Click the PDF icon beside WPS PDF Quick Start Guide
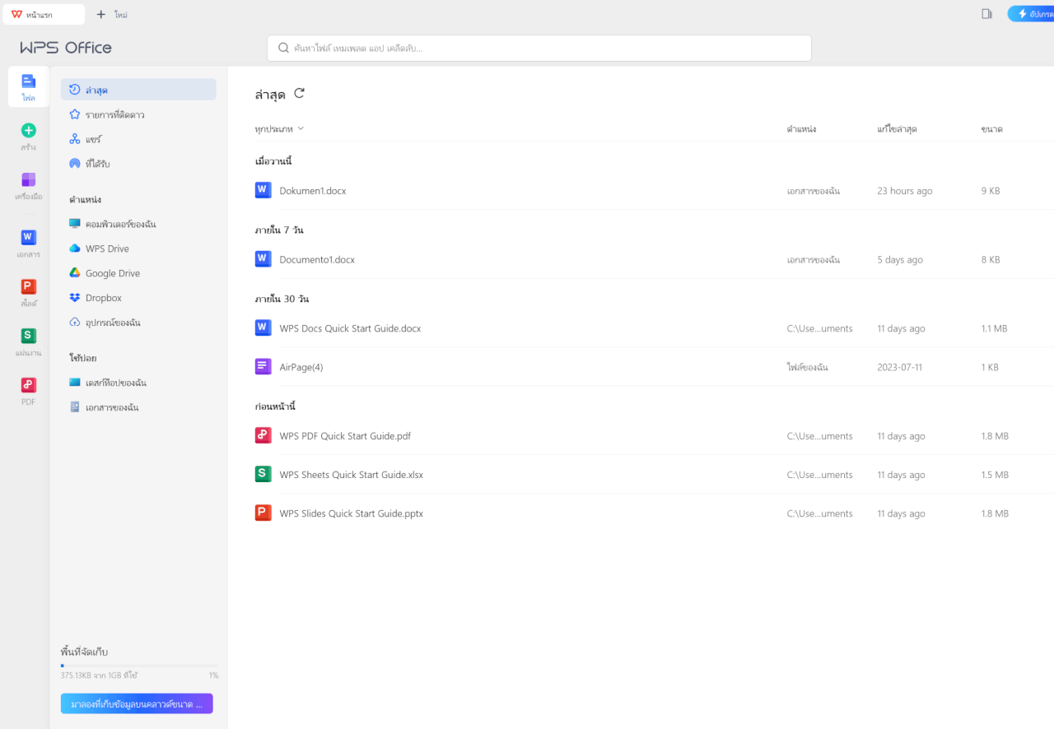Image resolution: width=1054 pixels, height=729 pixels. point(263,436)
